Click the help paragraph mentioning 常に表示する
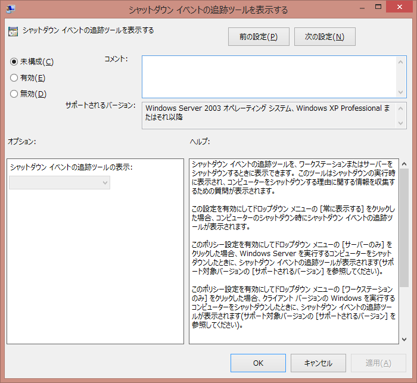The height and width of the screenshot is (383, 417). [293, 218]
